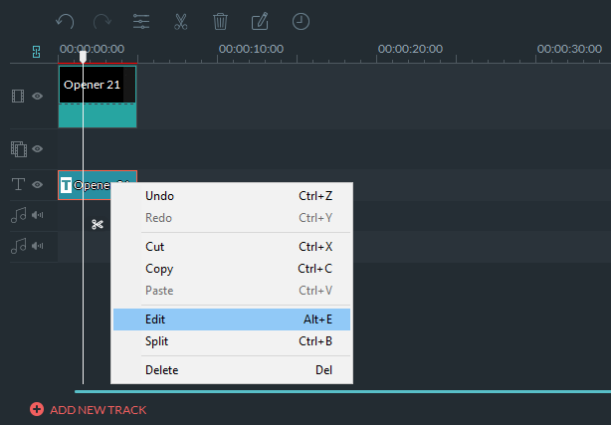
Task: Click the second music track note icon
Action: pos(19,246)
